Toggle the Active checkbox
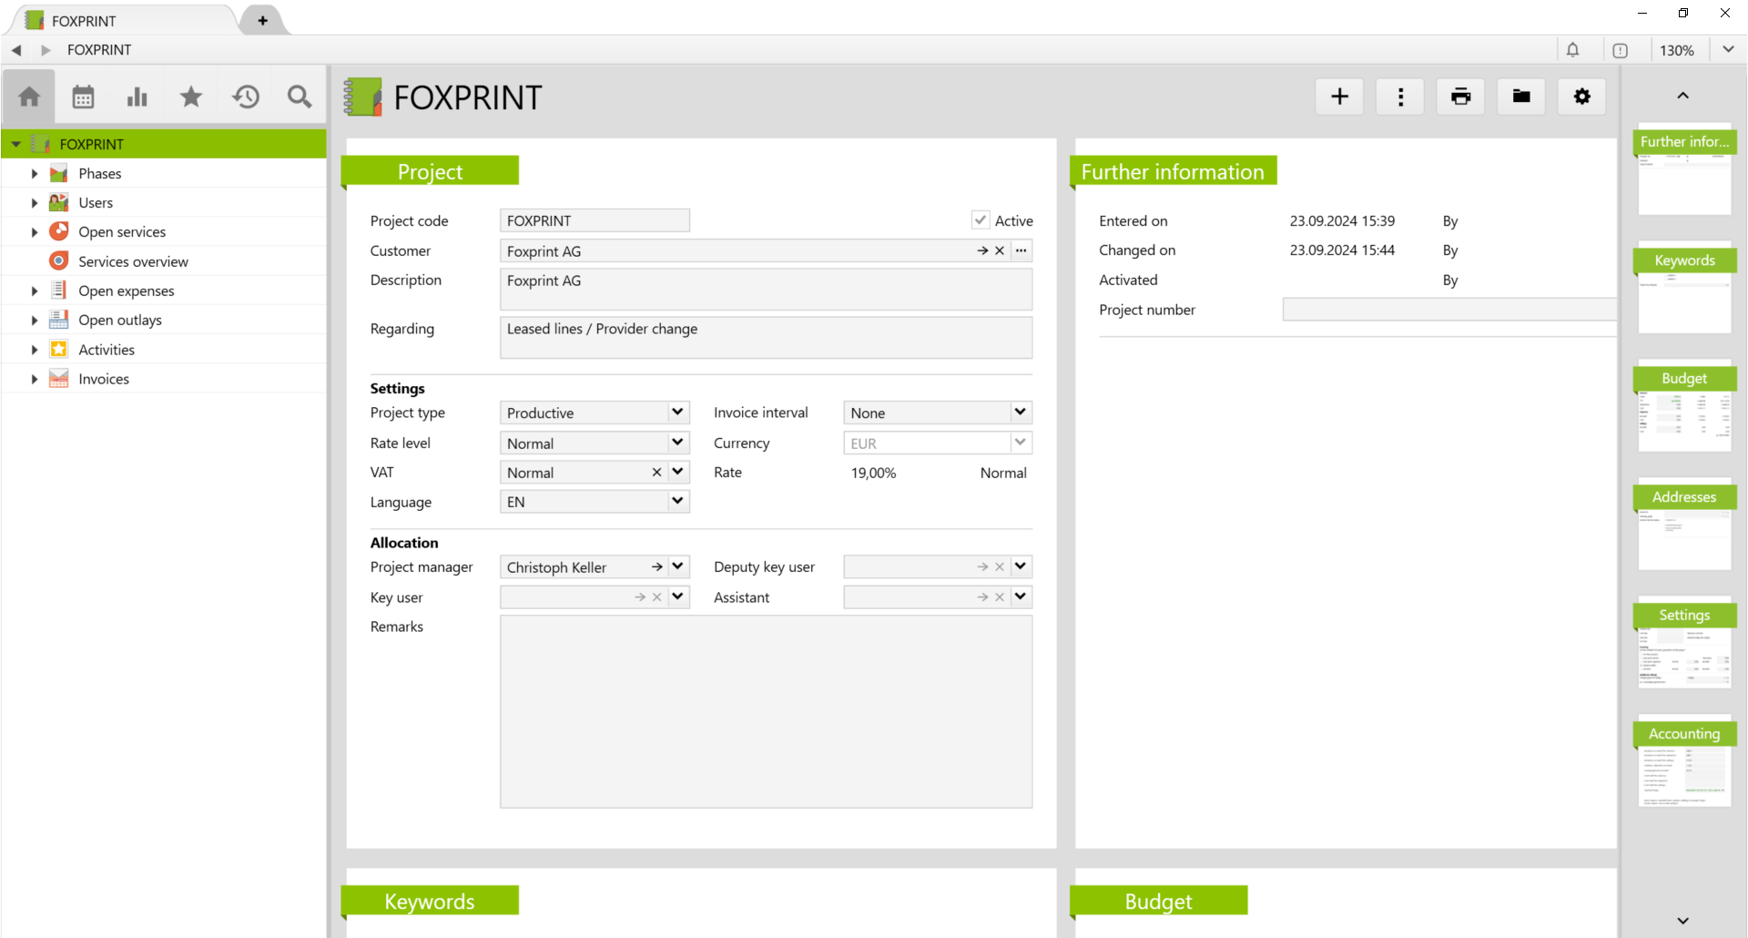The height and width of the screenshot is (938, 1748). click(981, 220)
